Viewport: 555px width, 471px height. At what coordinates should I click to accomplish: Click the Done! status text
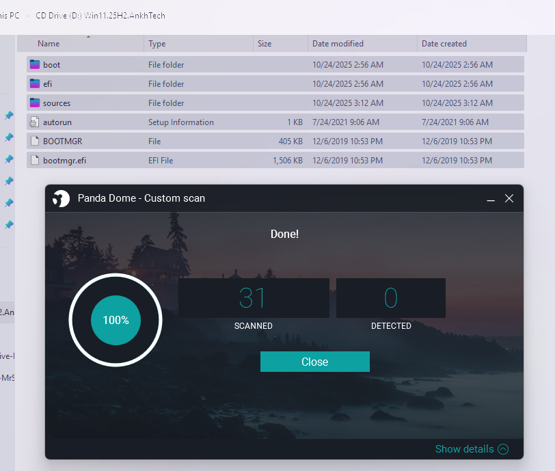pos(284,234)
